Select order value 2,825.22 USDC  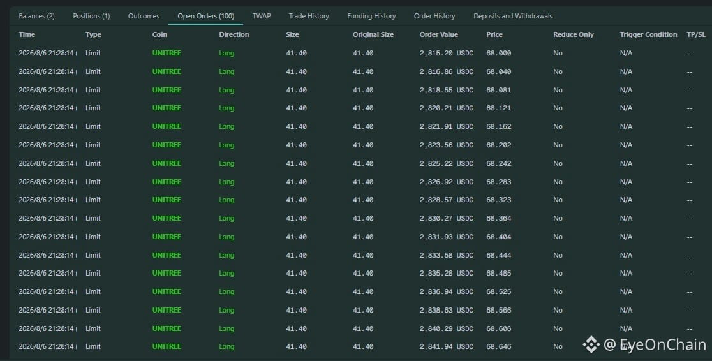[x=447, y=163]
